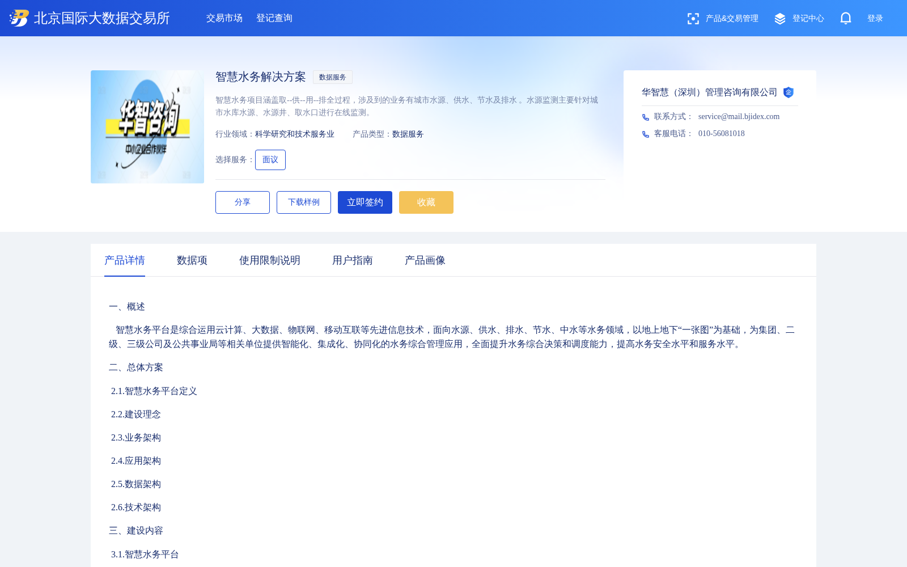Click the 产品&交易管理 scan icon
Viewport: 907px width, 567px height.
[693, 19]
